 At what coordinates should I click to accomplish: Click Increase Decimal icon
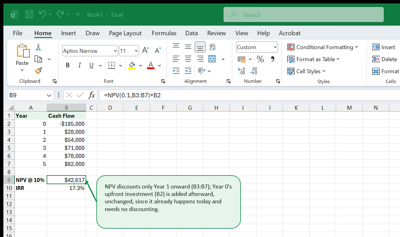pos(242,71)
